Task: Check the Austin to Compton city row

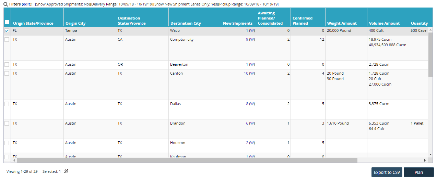Action: tap(7, 40)
